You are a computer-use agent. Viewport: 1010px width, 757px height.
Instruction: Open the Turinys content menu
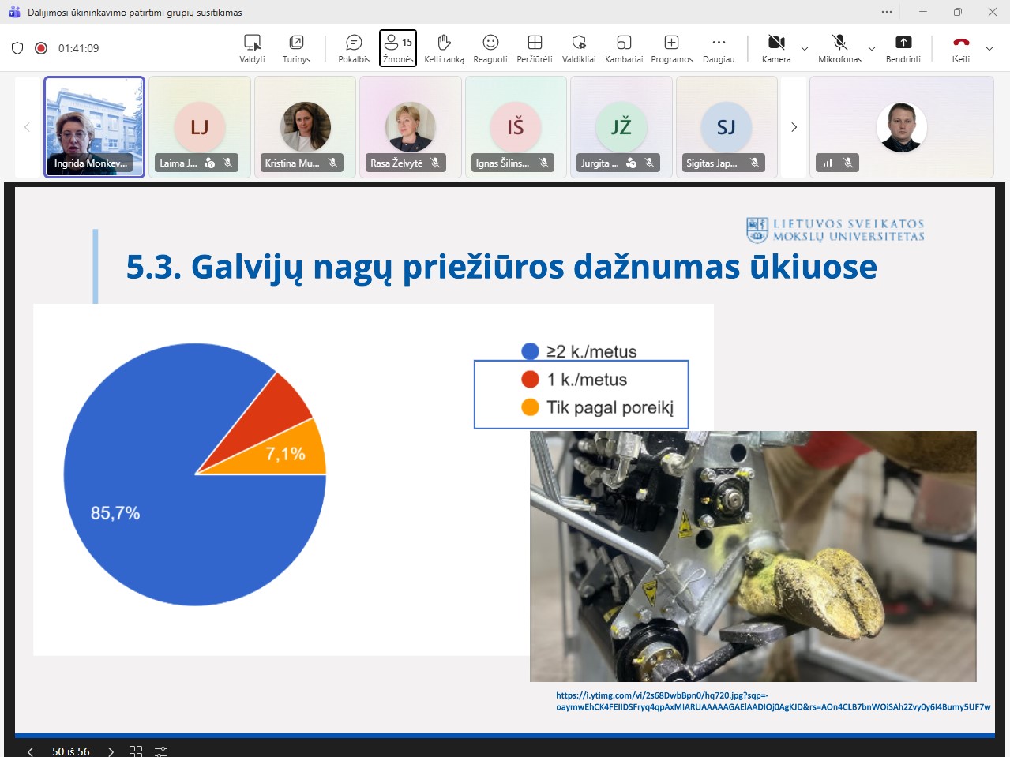pos(296,48)
